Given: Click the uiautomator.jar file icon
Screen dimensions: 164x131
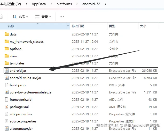Looking at the screenshot, I should click(7, 128).
